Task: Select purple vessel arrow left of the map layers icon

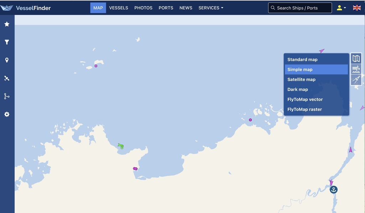Action: point(322,51)
